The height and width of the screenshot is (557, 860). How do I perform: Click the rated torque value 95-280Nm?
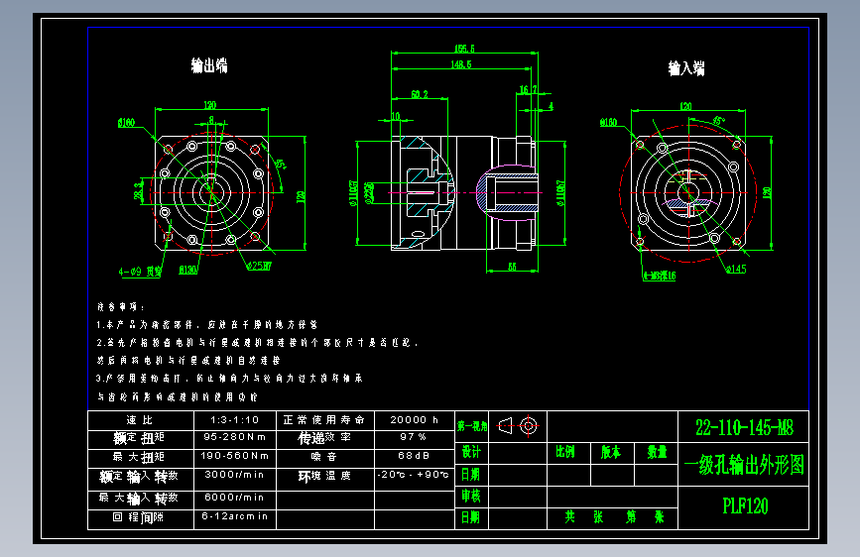[x=234, y=437]
